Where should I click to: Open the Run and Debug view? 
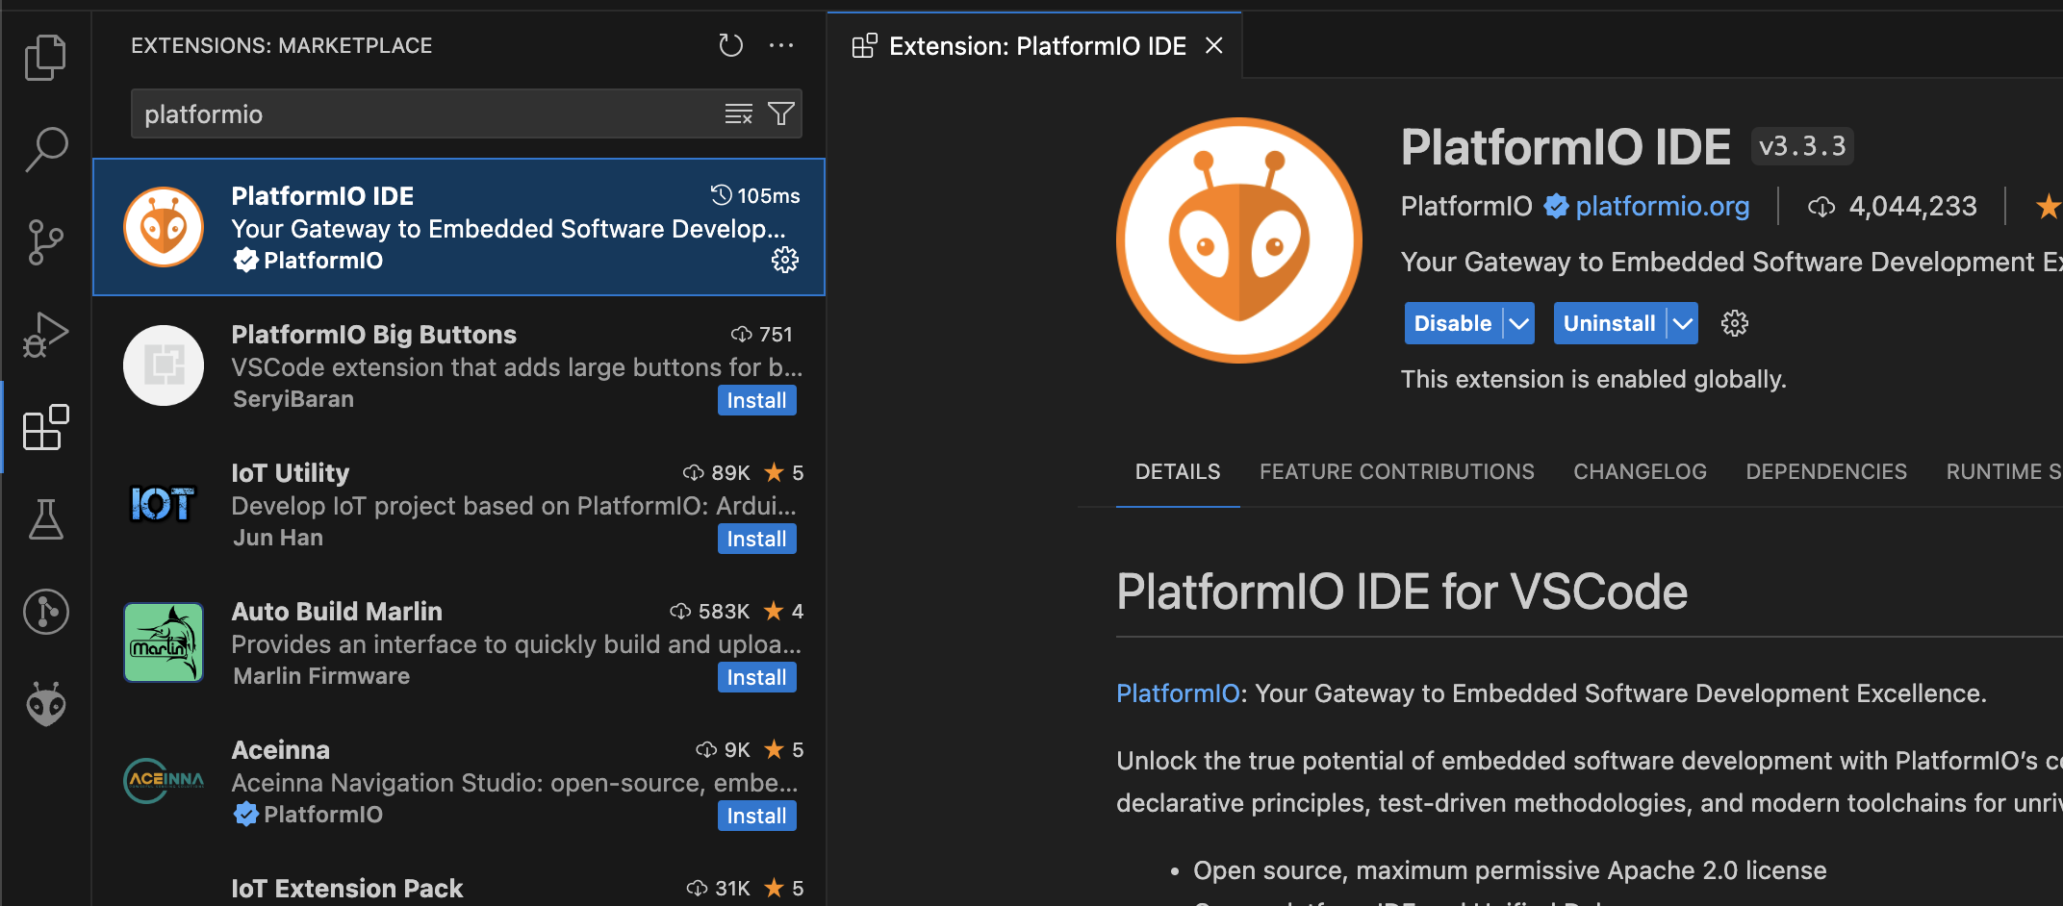click(x=45, y=335)
